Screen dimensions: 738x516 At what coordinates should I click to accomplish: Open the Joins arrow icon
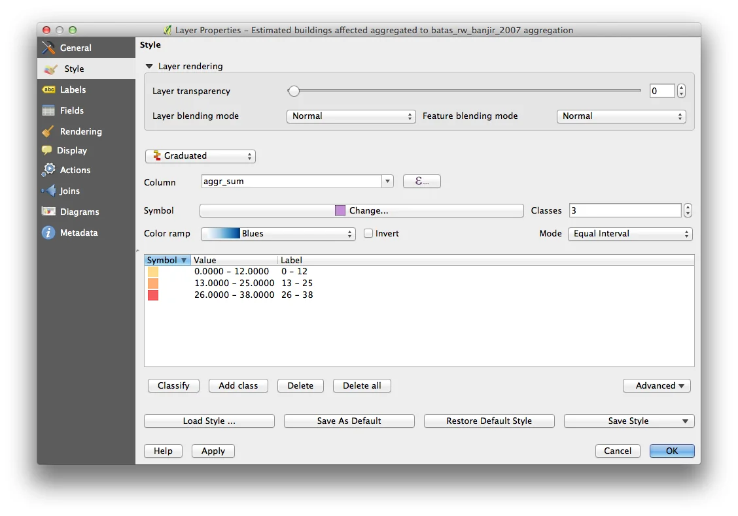pos(49,191)
